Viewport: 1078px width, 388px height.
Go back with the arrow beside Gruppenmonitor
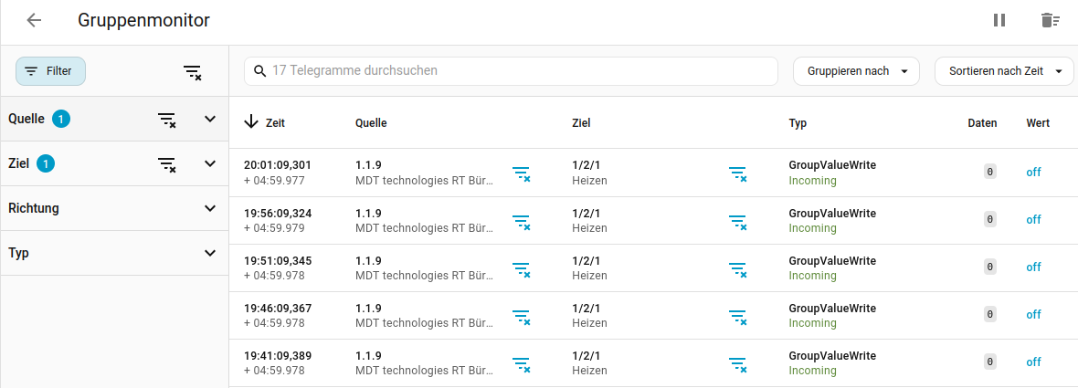point(34,21)
